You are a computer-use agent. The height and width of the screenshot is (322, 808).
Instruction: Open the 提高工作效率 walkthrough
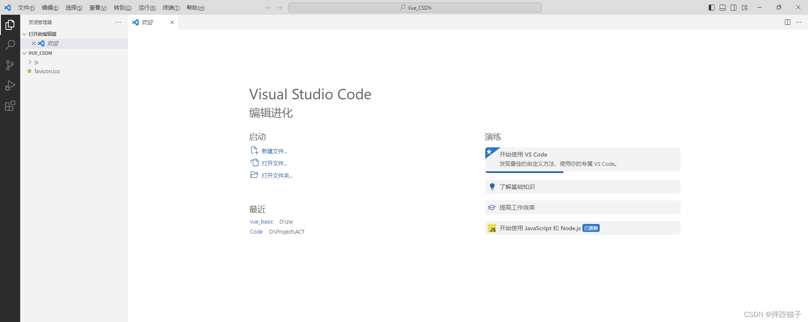click(x=582, y=208)
